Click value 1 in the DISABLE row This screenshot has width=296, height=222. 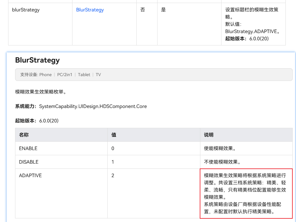[113, 162]
